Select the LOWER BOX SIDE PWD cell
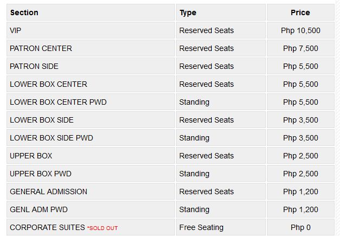This screenshot has height=236, width=340. [x=90, y=138]
